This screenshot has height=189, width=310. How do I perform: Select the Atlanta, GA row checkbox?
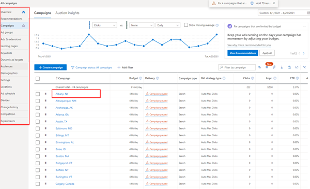[38, 115]
